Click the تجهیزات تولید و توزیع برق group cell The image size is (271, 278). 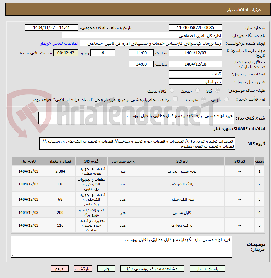click(91, 213)
